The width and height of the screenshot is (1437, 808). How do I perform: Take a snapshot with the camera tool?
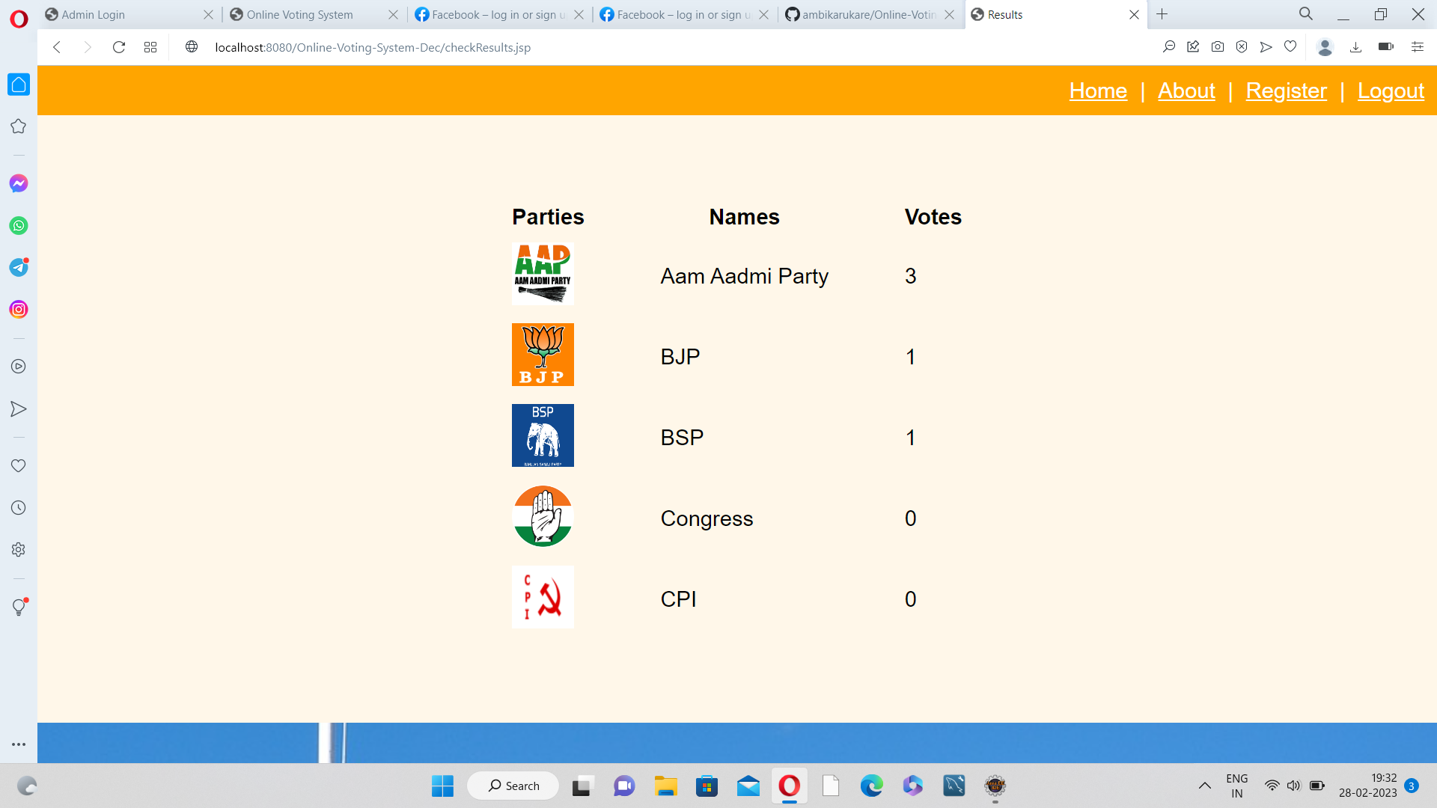pos(1218,46)
